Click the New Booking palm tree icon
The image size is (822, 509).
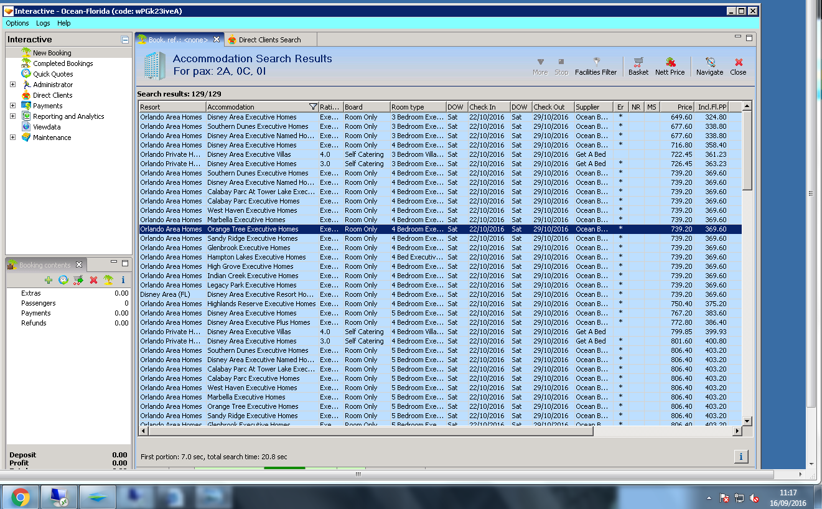tap(26, 53)
